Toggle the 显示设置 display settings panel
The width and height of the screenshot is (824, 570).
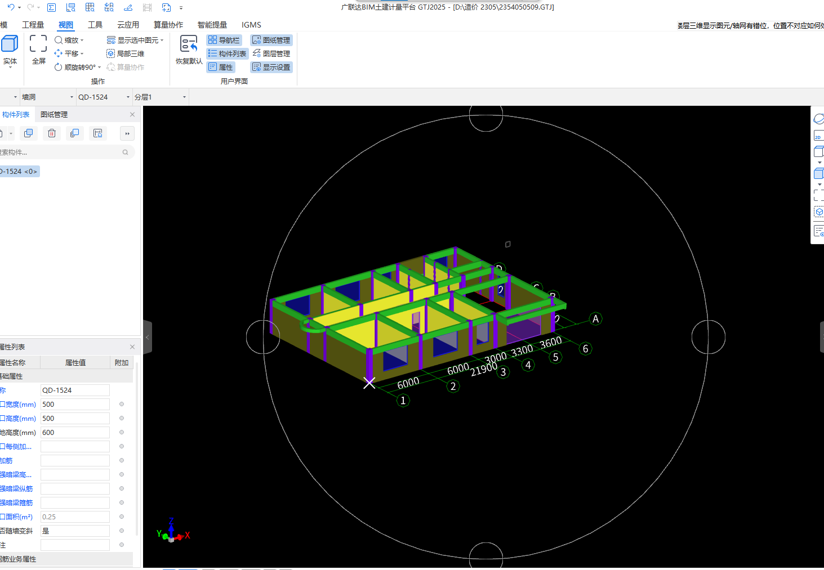click(x=271, y=67)
